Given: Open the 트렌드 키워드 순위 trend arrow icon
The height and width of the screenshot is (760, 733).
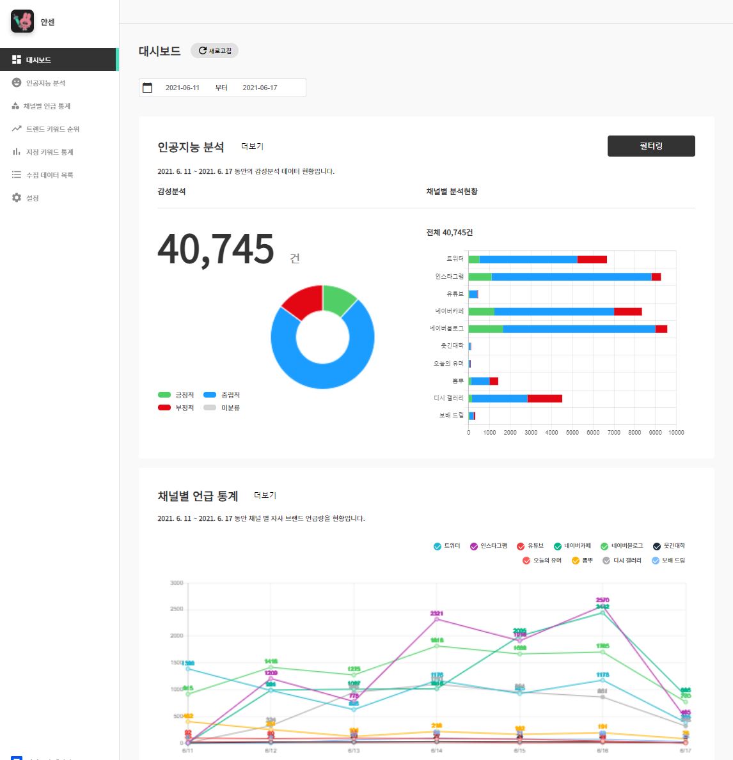Looking at the screenshot, I should click(x=17, y=128).
